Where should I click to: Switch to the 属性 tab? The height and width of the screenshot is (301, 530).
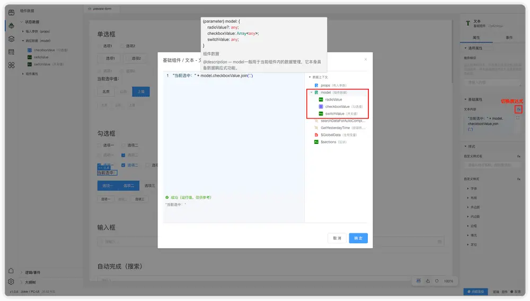click(476, 38)
